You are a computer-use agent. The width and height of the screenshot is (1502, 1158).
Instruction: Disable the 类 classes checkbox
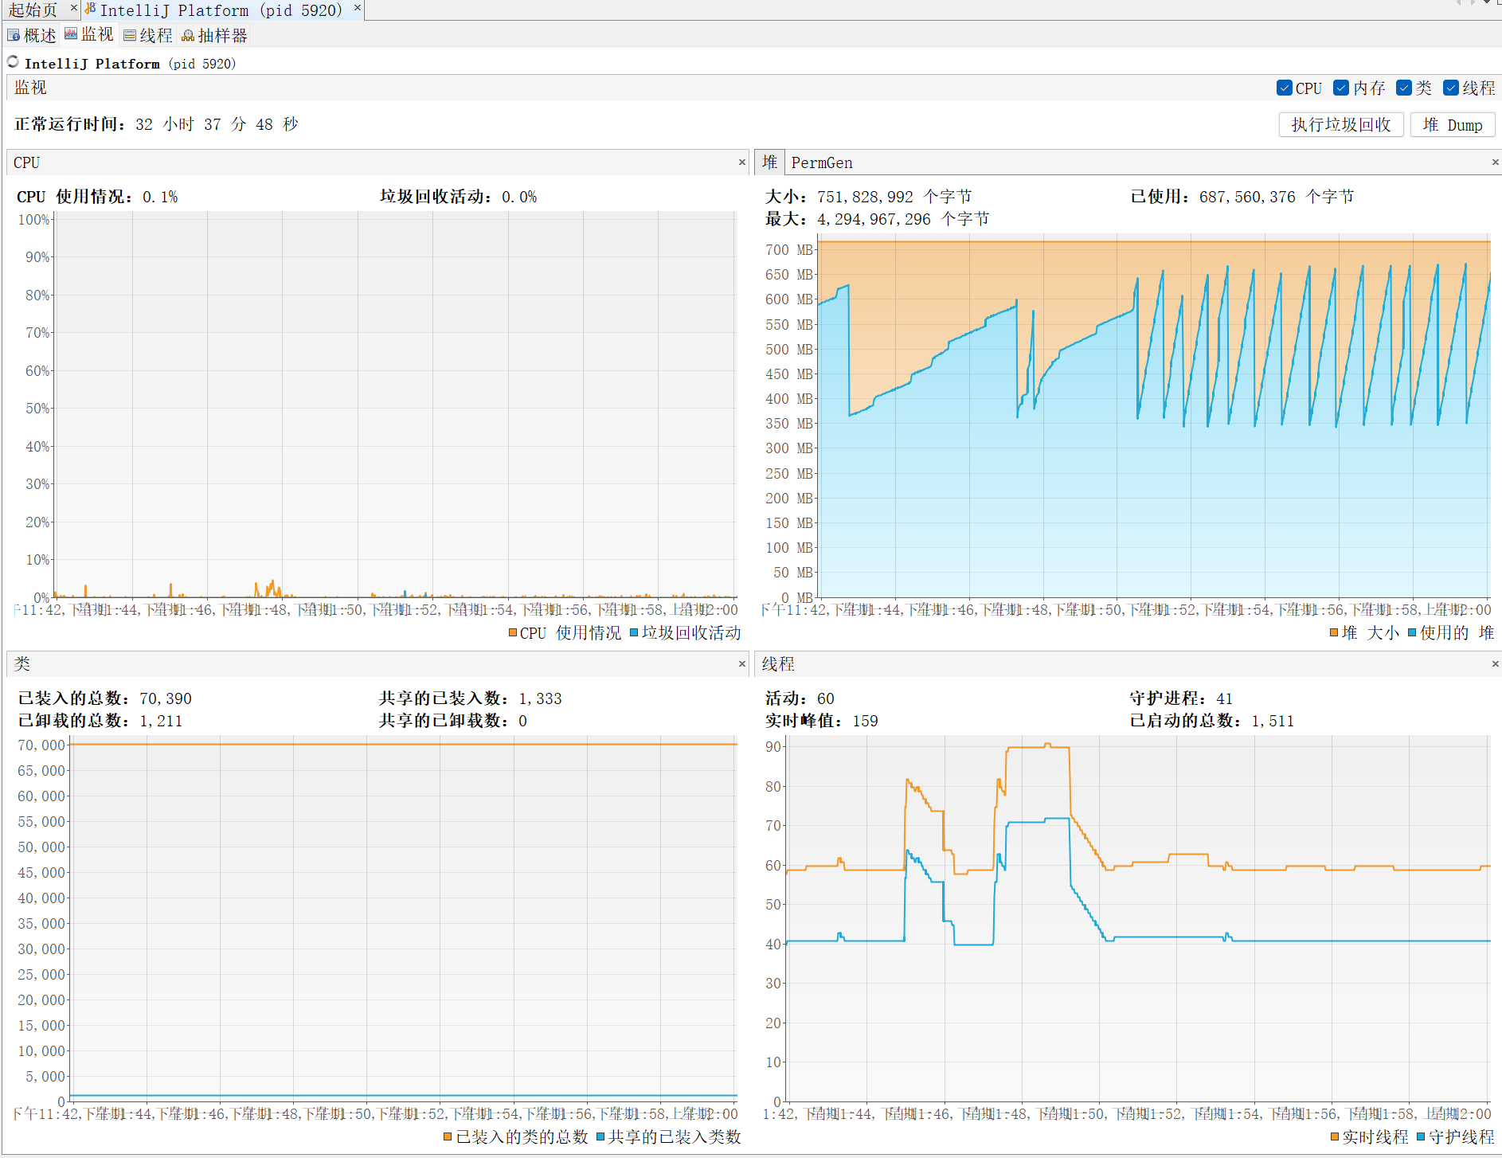pos(1404,88)
